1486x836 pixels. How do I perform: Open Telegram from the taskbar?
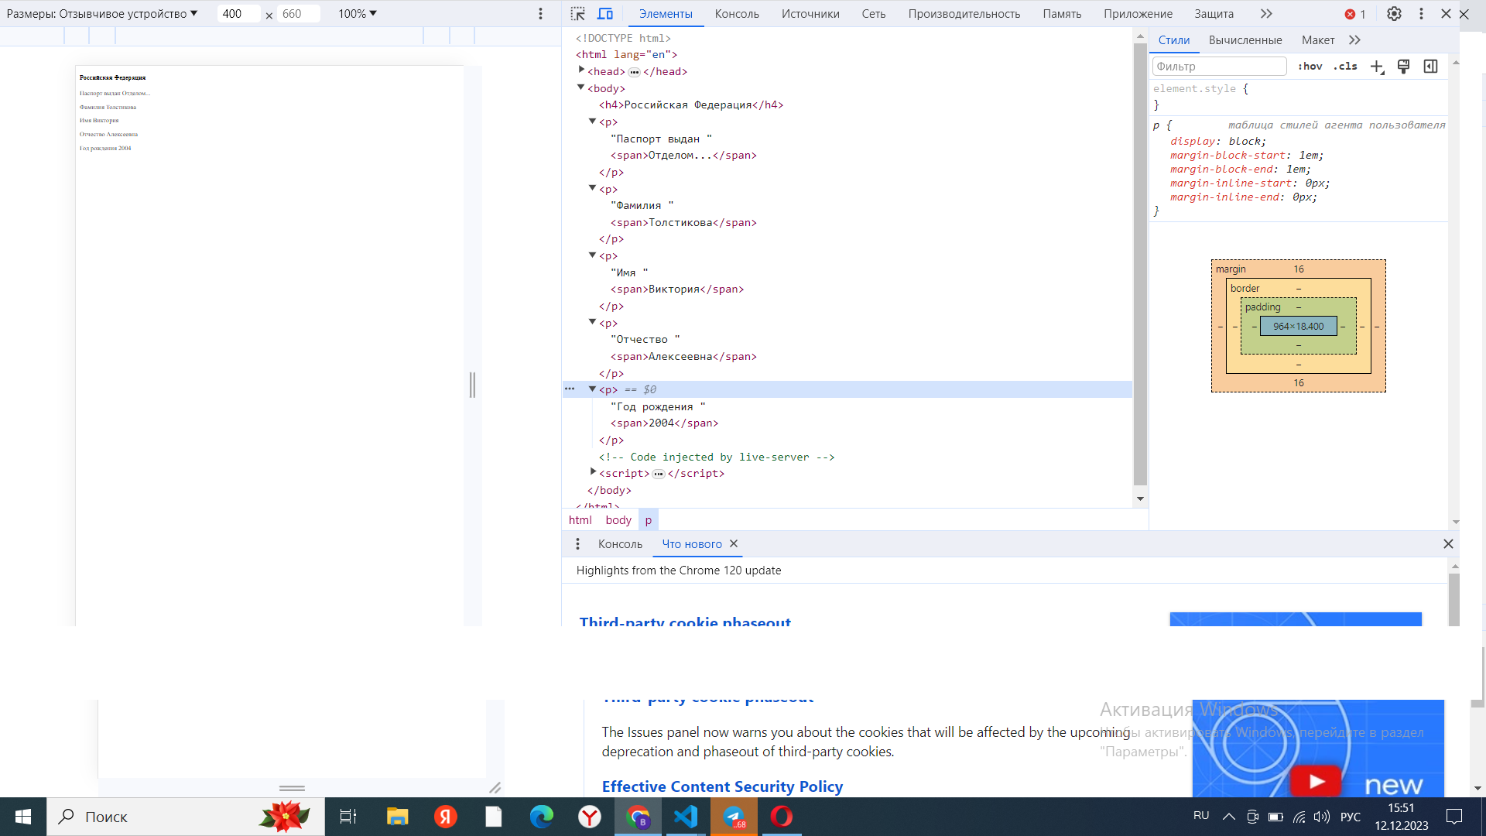[734, 817]
